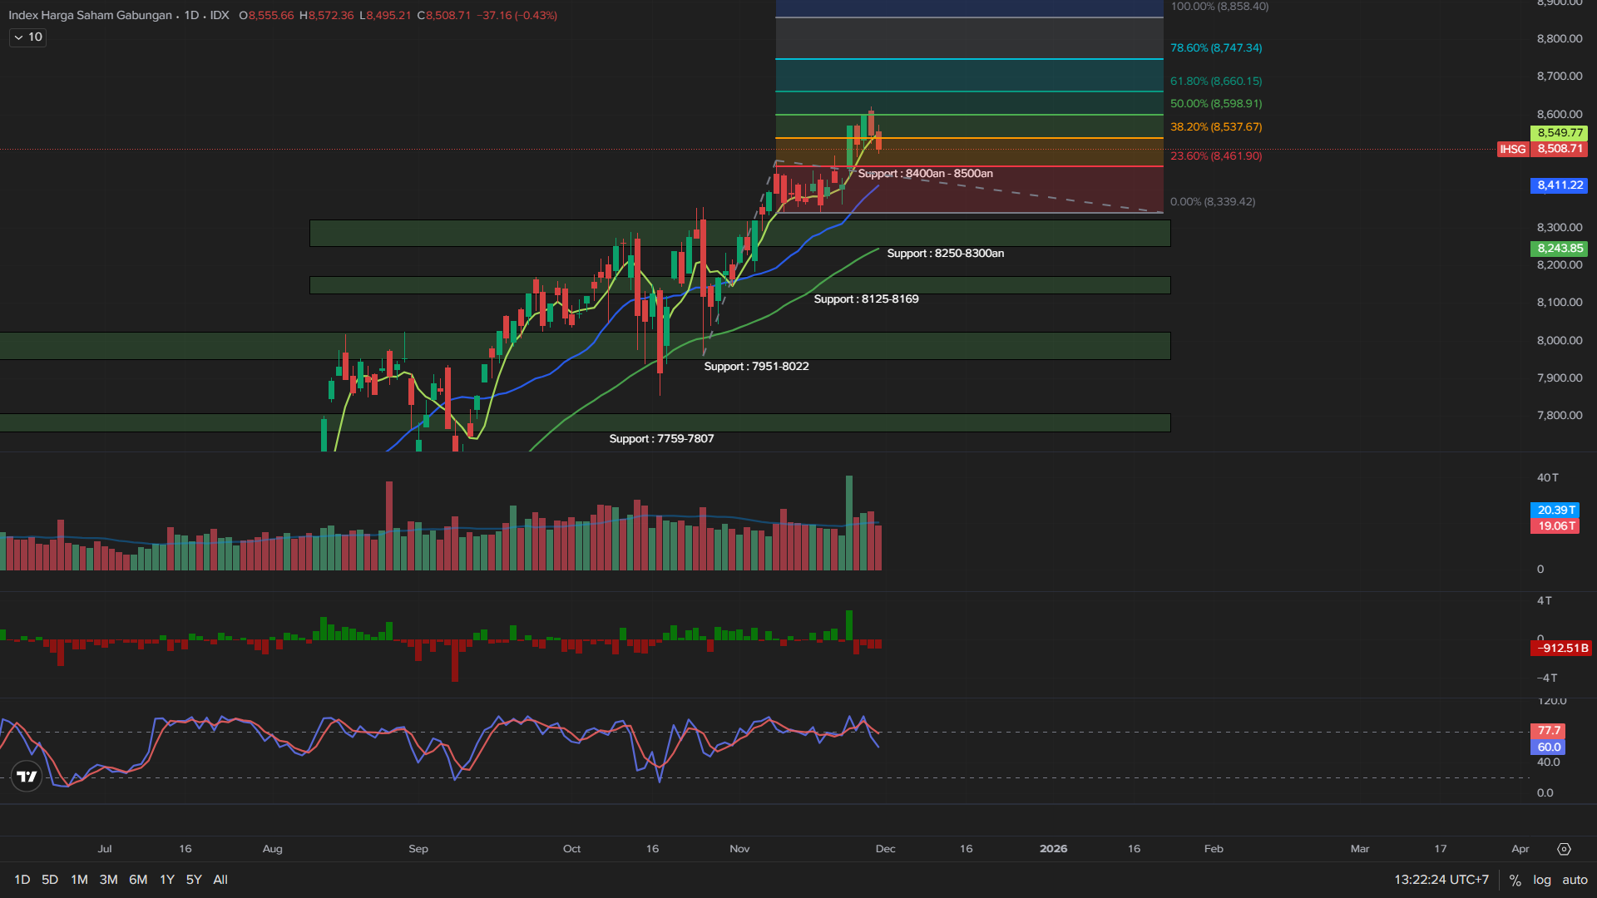Screen dimensions: 1597x898
Task: Select the 3M date range tab
Action: [x=108, y=880]
